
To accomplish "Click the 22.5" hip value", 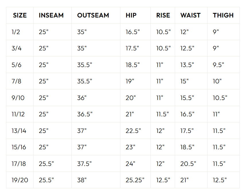I will pos(133,131).
